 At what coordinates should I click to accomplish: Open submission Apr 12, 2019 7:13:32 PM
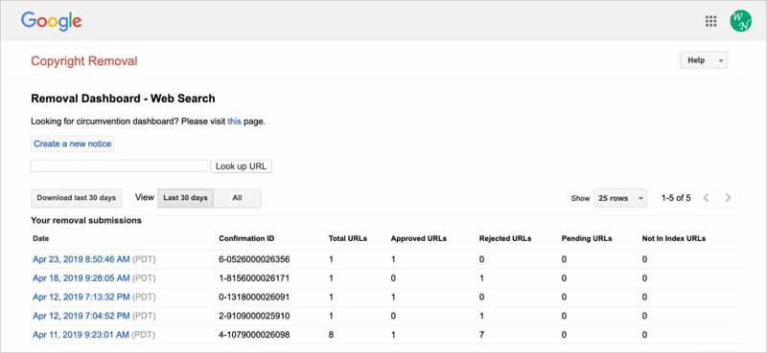coord(81,297)
